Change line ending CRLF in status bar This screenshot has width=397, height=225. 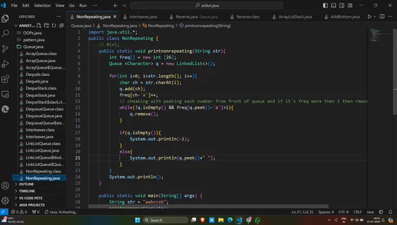[357, 212]
